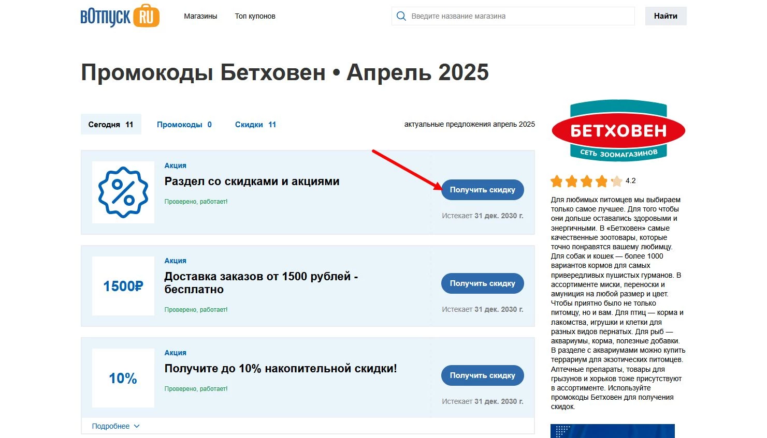Click the magnifying glass search icon

point(401,16)
